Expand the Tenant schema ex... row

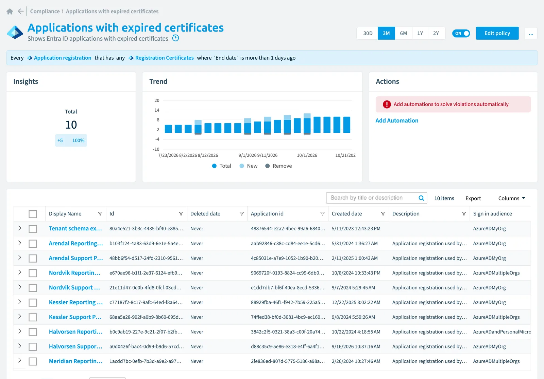[20, 228]
